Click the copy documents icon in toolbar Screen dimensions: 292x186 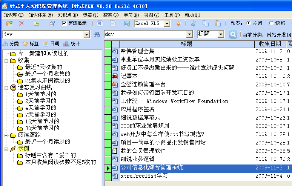pyautogui.click(x=206, y=23)
